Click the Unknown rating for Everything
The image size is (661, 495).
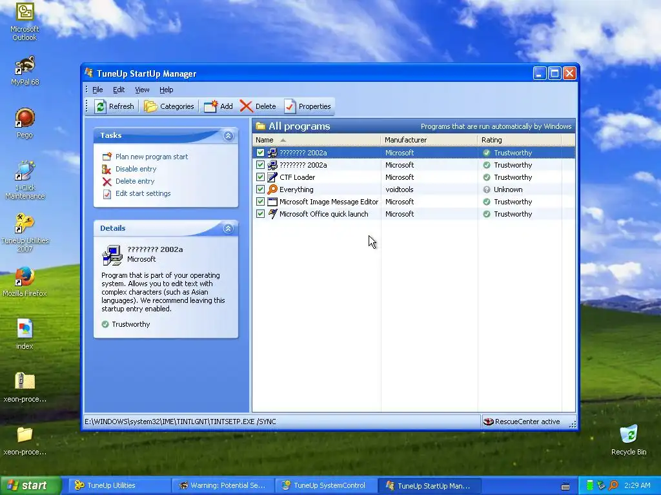point(508,189)
